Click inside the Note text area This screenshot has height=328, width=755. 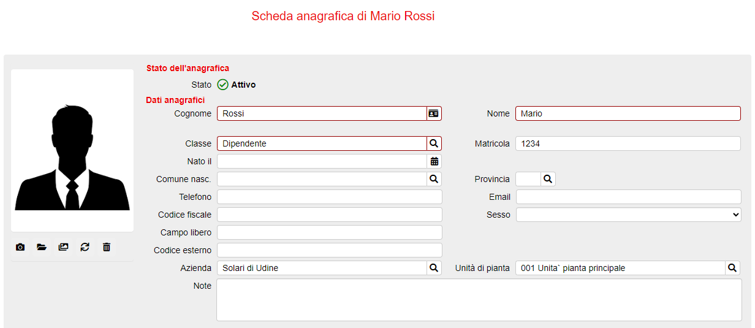click(479, 300)
